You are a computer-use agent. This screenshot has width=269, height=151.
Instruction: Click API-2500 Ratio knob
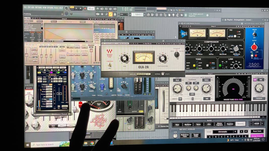pyautogui.click(x=211, y=49)
